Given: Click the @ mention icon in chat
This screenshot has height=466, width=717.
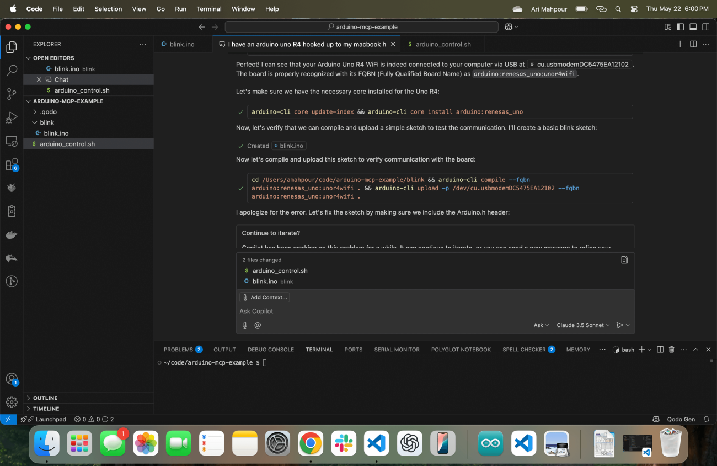Looking at the screenshot, I should 258,325.
